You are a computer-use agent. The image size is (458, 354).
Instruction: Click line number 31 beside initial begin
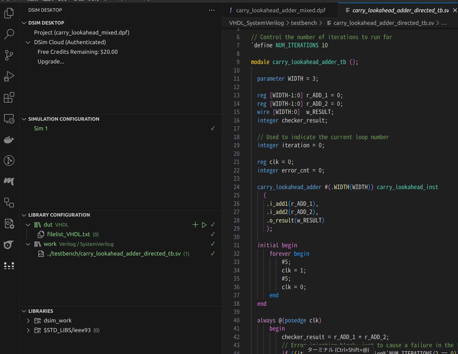pyautogui.click(x=236, y=245)
